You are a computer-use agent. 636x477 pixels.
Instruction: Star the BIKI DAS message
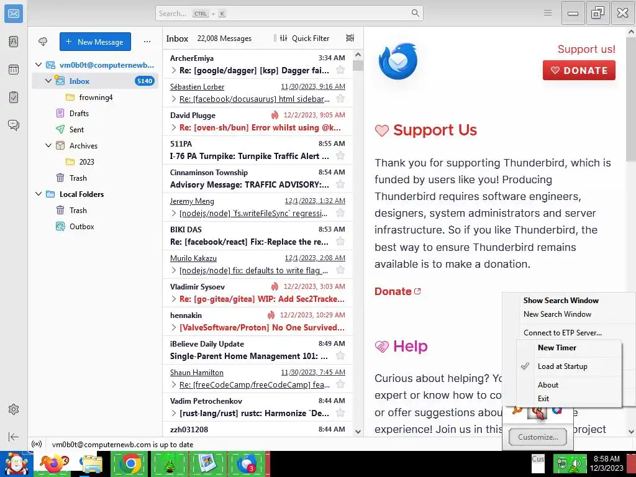coord(341,242)
